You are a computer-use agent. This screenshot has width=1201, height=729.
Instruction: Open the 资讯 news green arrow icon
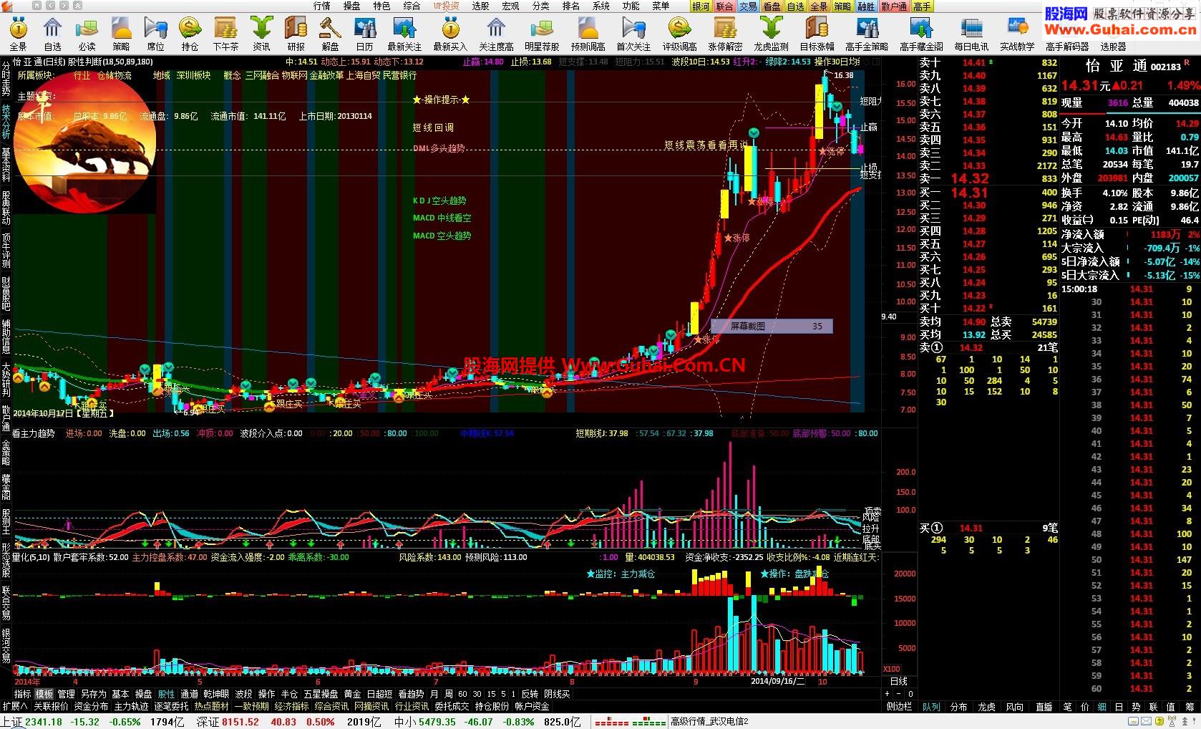(261, 34)
